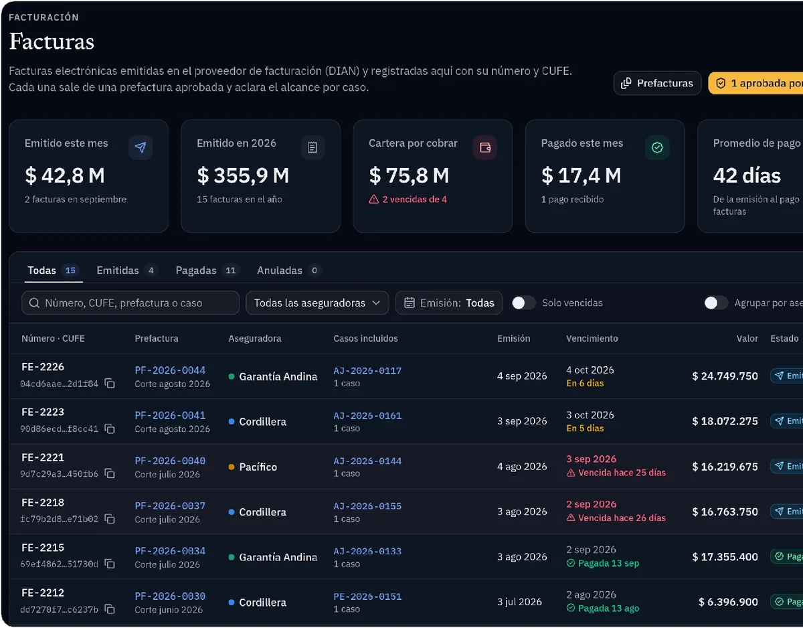Switch to Emitidas tab

126,270
